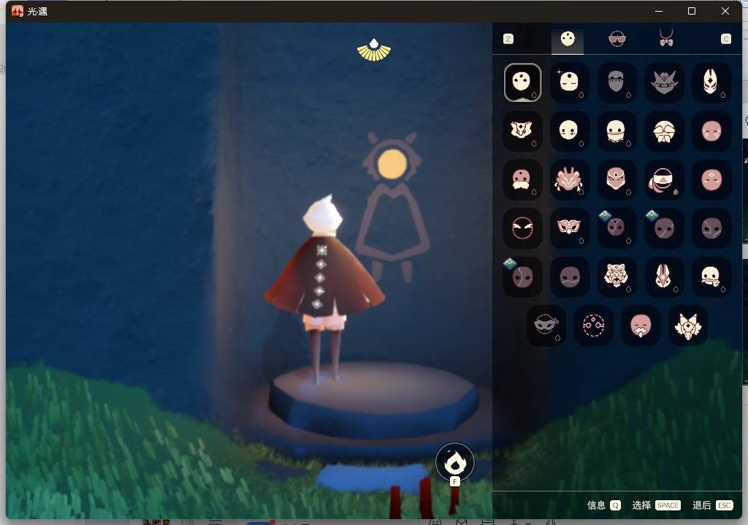Select the gray horned demon mask

click(664, 82)
